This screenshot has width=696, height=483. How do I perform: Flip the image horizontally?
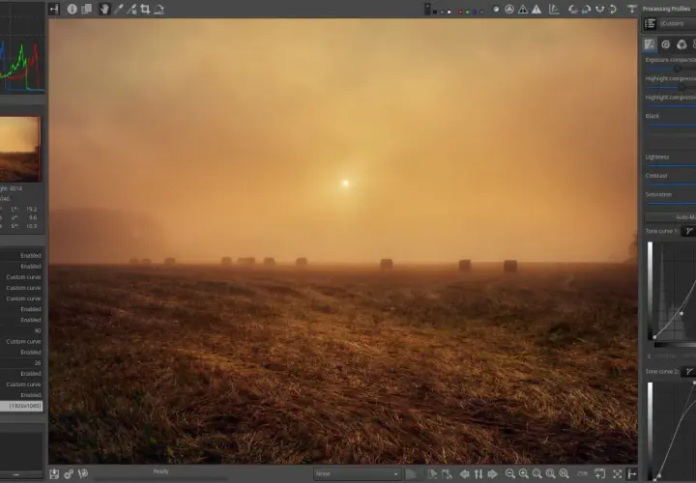(599, 9)
